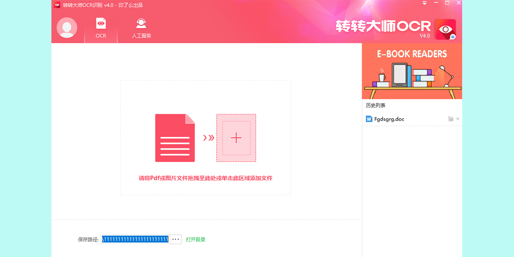Open the user avatar profile
The width and height of the screenshot is (514, 257).
pos(67,28)
